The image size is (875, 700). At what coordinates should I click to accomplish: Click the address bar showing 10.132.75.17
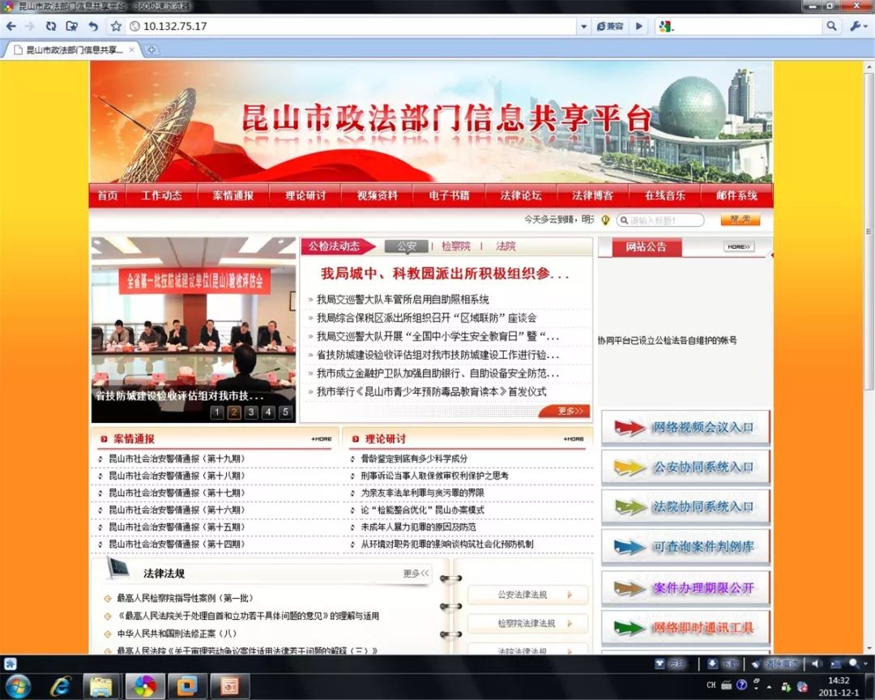[x=352, y=26]
